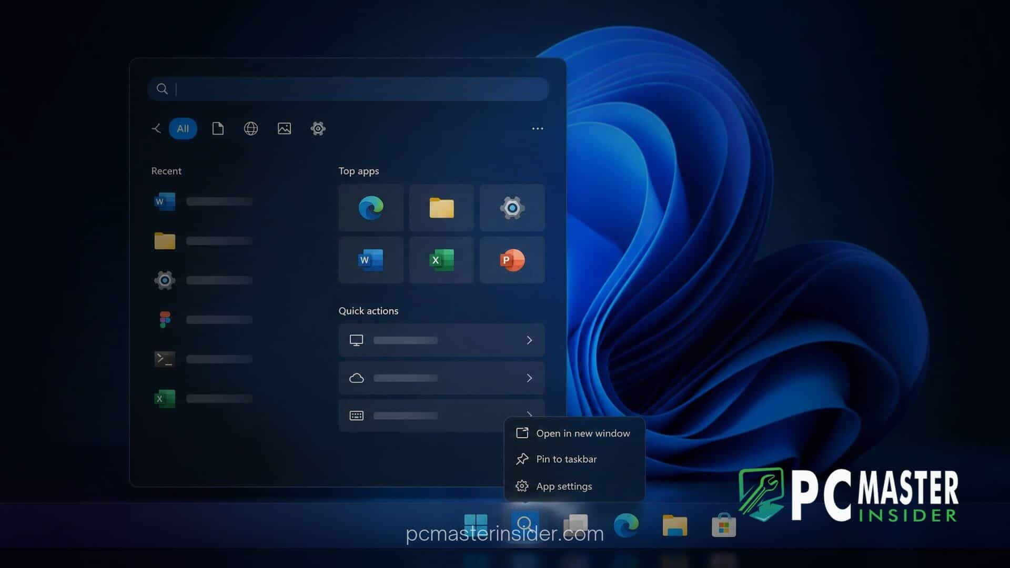Image resolution: width=1010 pixels, height=568 pixels.
Task: Filter results by settings gear icon
Action: point(318,128)
